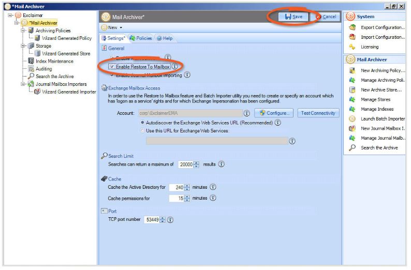Show info for Journal Mailbox Importing

[x=187, y=75]
